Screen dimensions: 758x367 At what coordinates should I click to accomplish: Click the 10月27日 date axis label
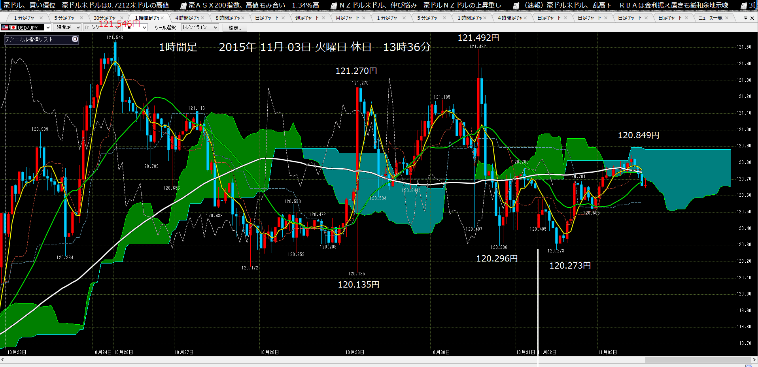pos(184,352)
